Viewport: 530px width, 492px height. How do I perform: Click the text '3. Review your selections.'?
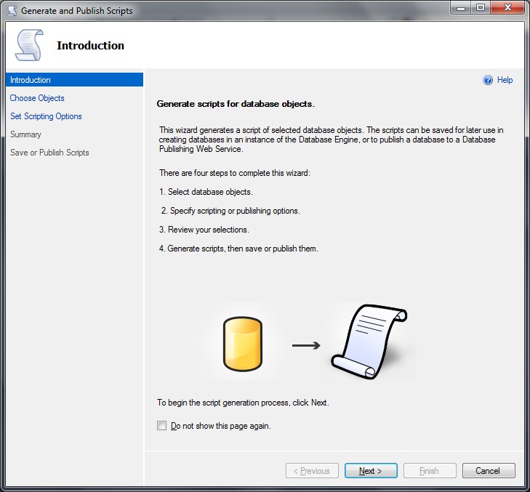(204, 230)
